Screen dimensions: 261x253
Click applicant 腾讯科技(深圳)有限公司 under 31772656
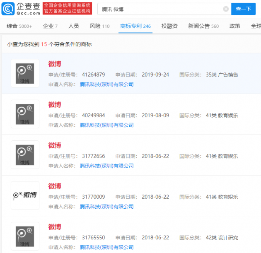coord(107,166)
